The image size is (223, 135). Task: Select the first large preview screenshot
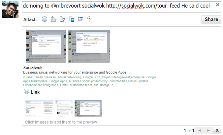(x=46, y=47)
